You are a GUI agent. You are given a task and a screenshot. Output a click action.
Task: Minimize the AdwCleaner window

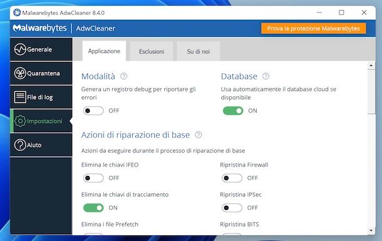tap(319, 13)
